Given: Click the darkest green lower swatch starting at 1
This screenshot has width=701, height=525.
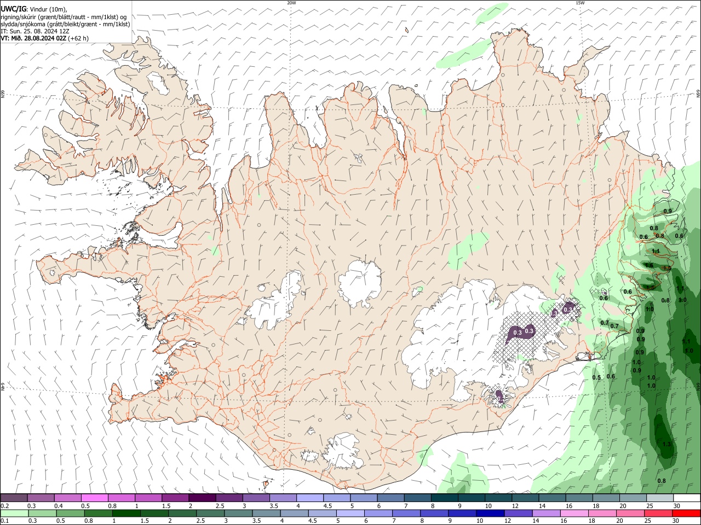Looking at the screenshot, I should (126, 513).
